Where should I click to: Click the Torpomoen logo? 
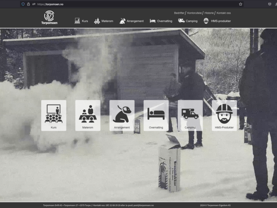(49, 17)
